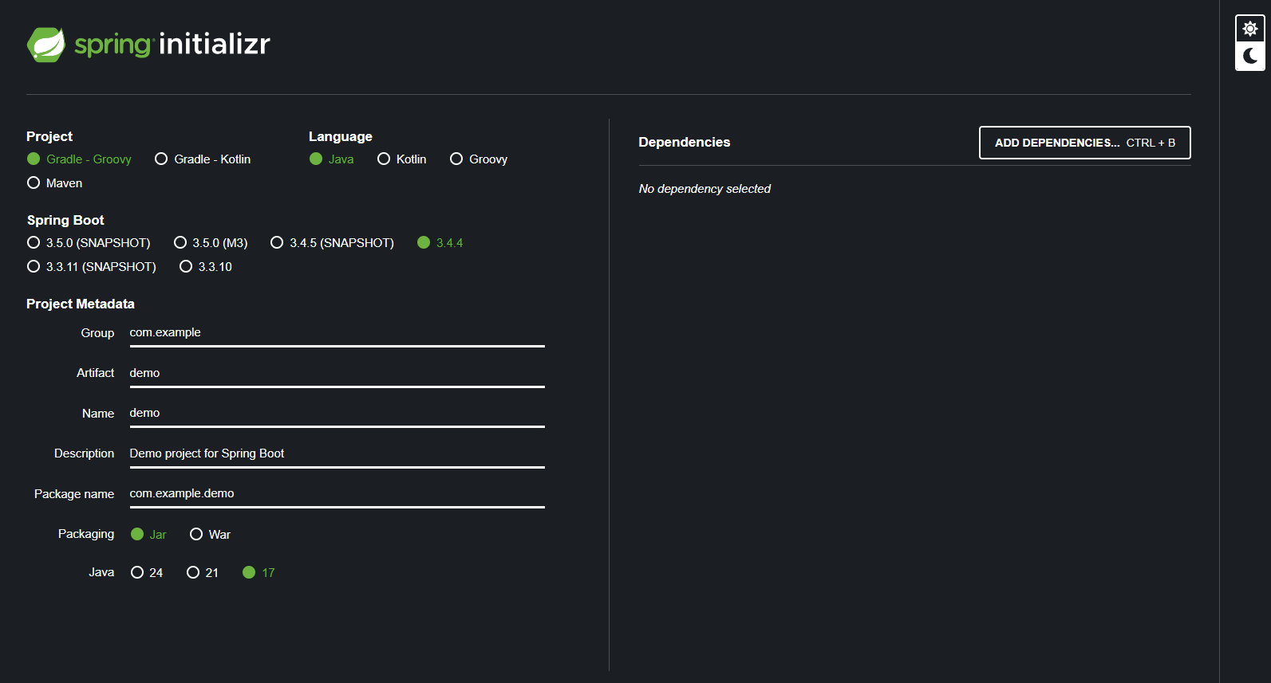Viewport: 1271px width, 683px height.
Task: Edit the Description field
Action: [x=337, y=454]
